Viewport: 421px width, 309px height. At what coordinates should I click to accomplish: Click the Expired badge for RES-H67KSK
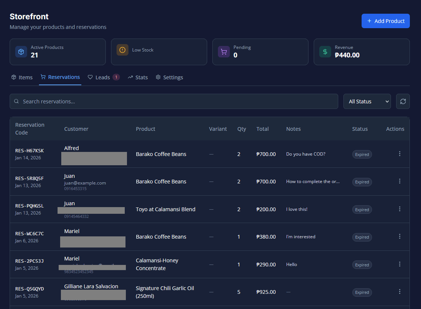click(362, 154)
